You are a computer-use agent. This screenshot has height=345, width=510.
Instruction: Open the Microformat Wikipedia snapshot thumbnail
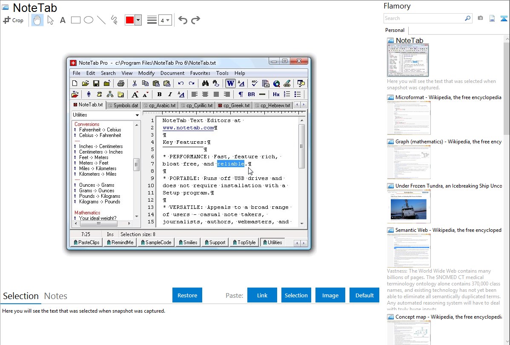coord(409,118)
